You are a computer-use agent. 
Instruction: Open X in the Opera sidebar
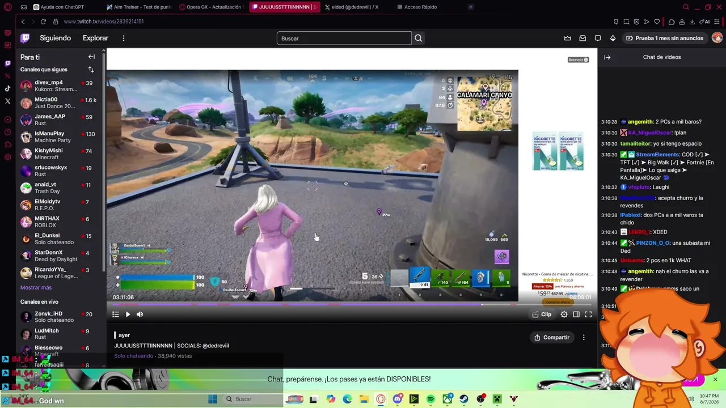click(x=7, y=101)
